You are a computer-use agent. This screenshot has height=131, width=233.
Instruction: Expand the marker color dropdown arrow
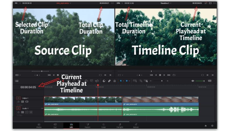129,81
